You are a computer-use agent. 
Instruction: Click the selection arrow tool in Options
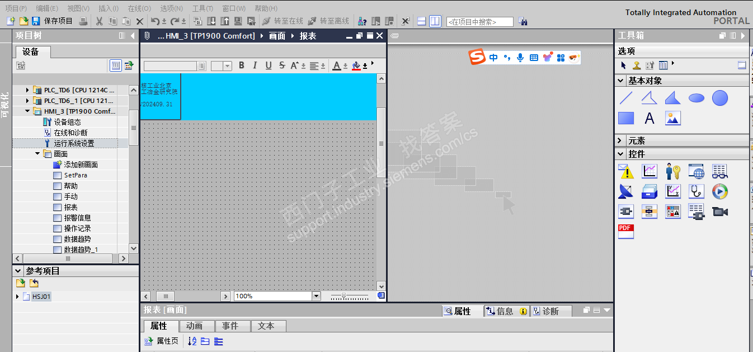pos(624,65)
